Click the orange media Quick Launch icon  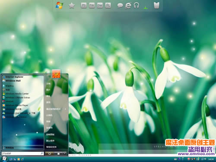[x=19, y=159]
